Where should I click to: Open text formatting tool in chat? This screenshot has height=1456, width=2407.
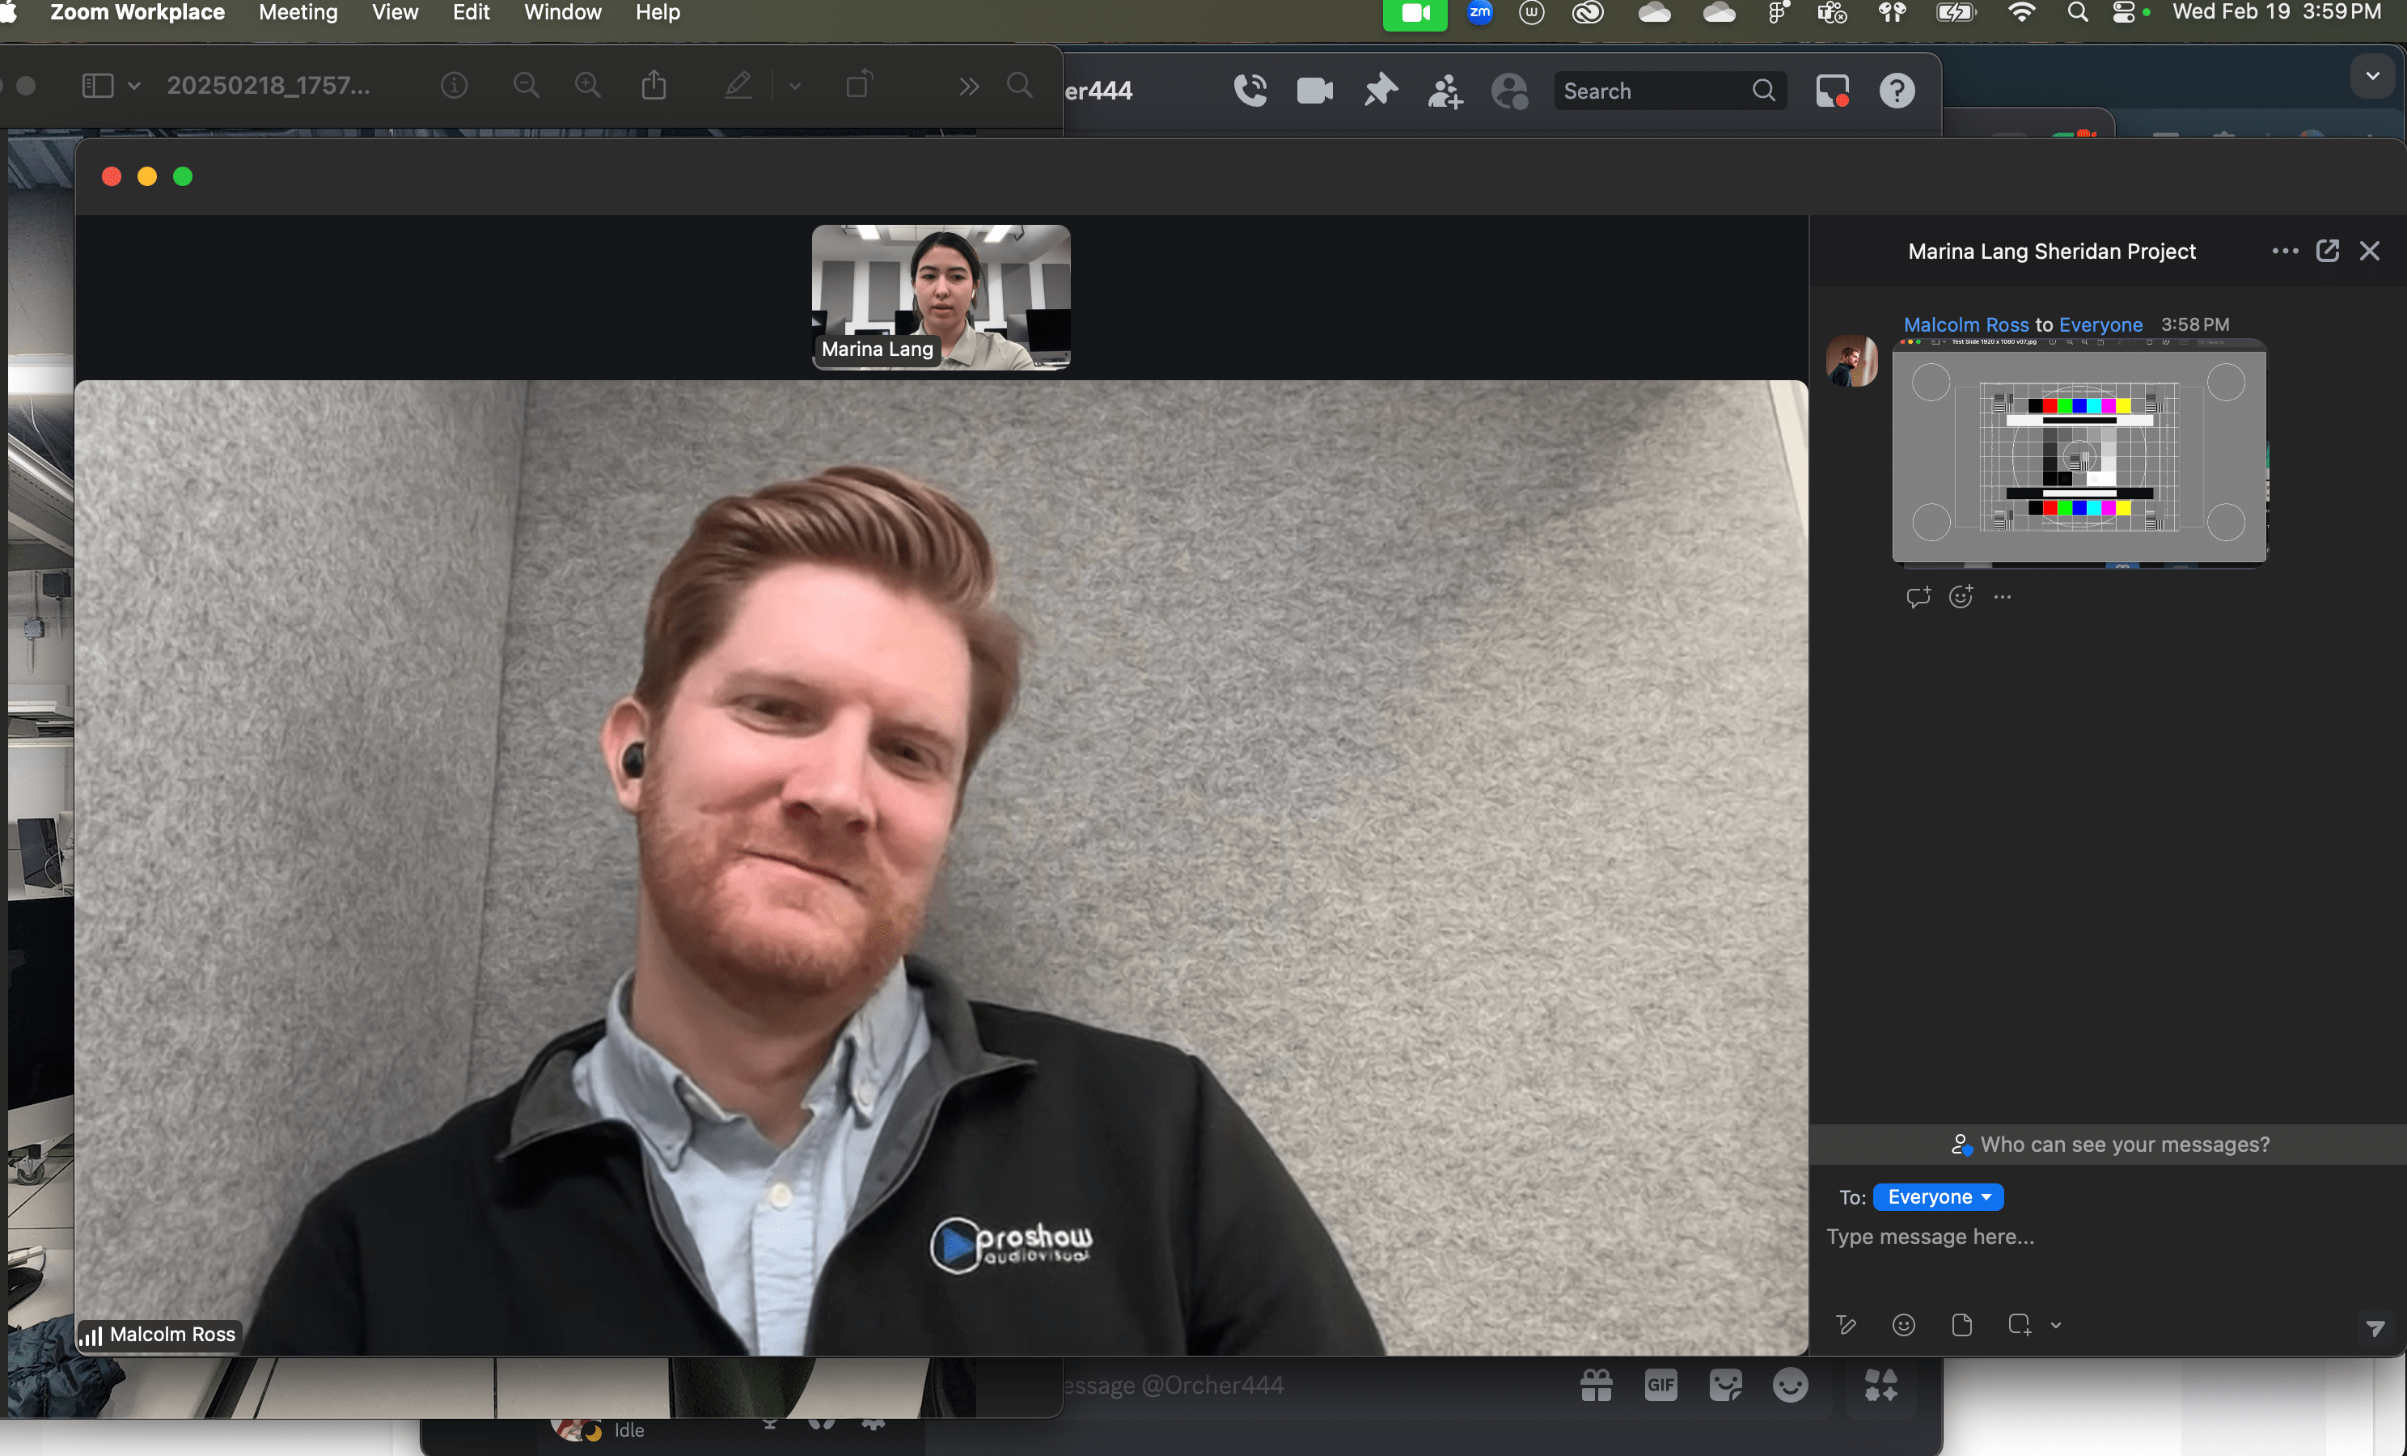[1846, 1325]
